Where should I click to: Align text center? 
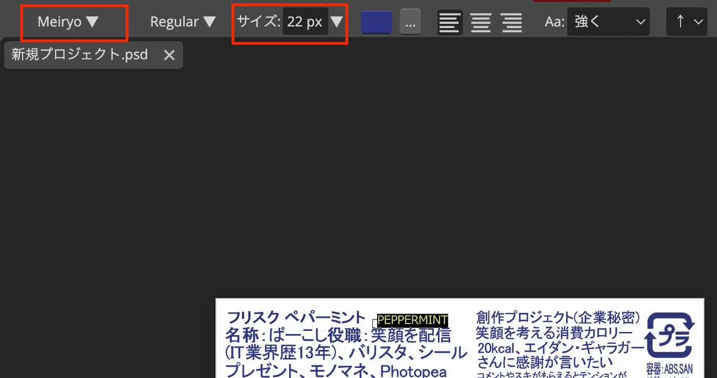[x=480, y=23]
